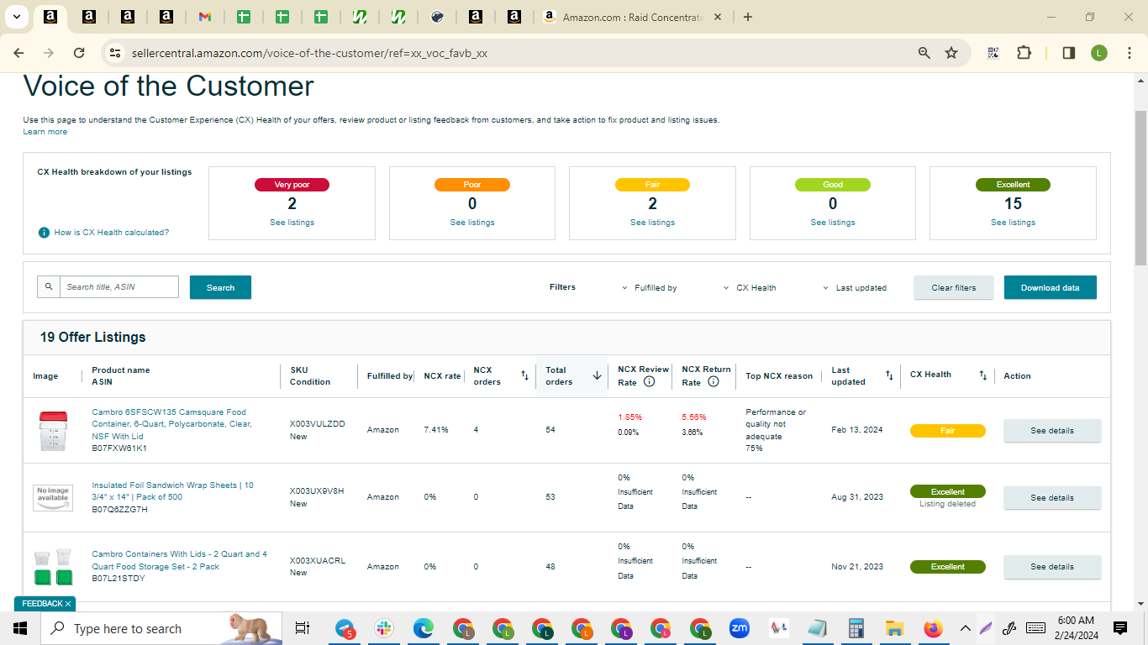
Task: Open the Cambro 6SFSCW135 Camsquare product link
Action: tap(171, 424)
